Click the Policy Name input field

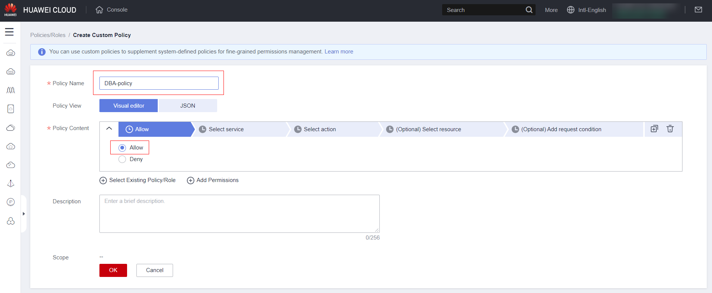pos(159,83)
